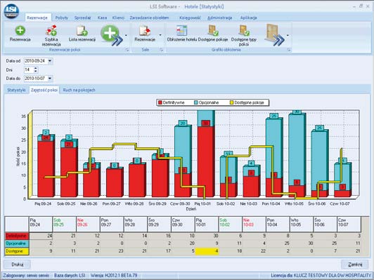Image resolution: width=374 pixels, height=280 pixels.
Task: Click Czw 10-07 column header
Action: (349, 225)
